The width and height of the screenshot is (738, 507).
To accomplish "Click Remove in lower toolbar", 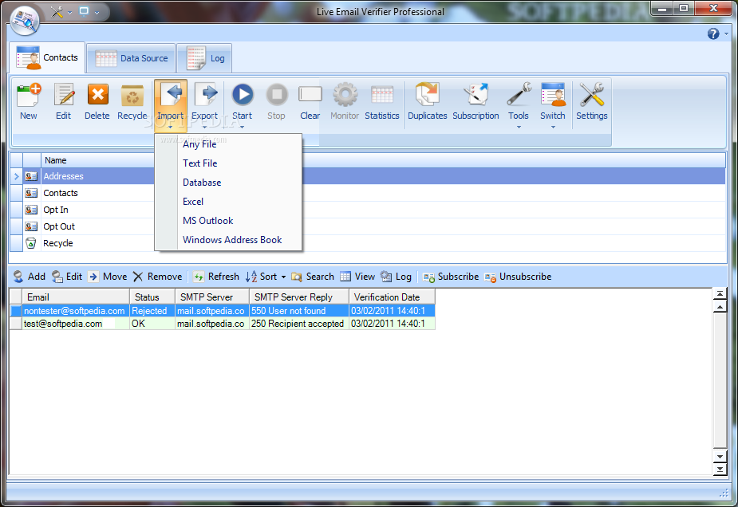I will coord(157,277).
